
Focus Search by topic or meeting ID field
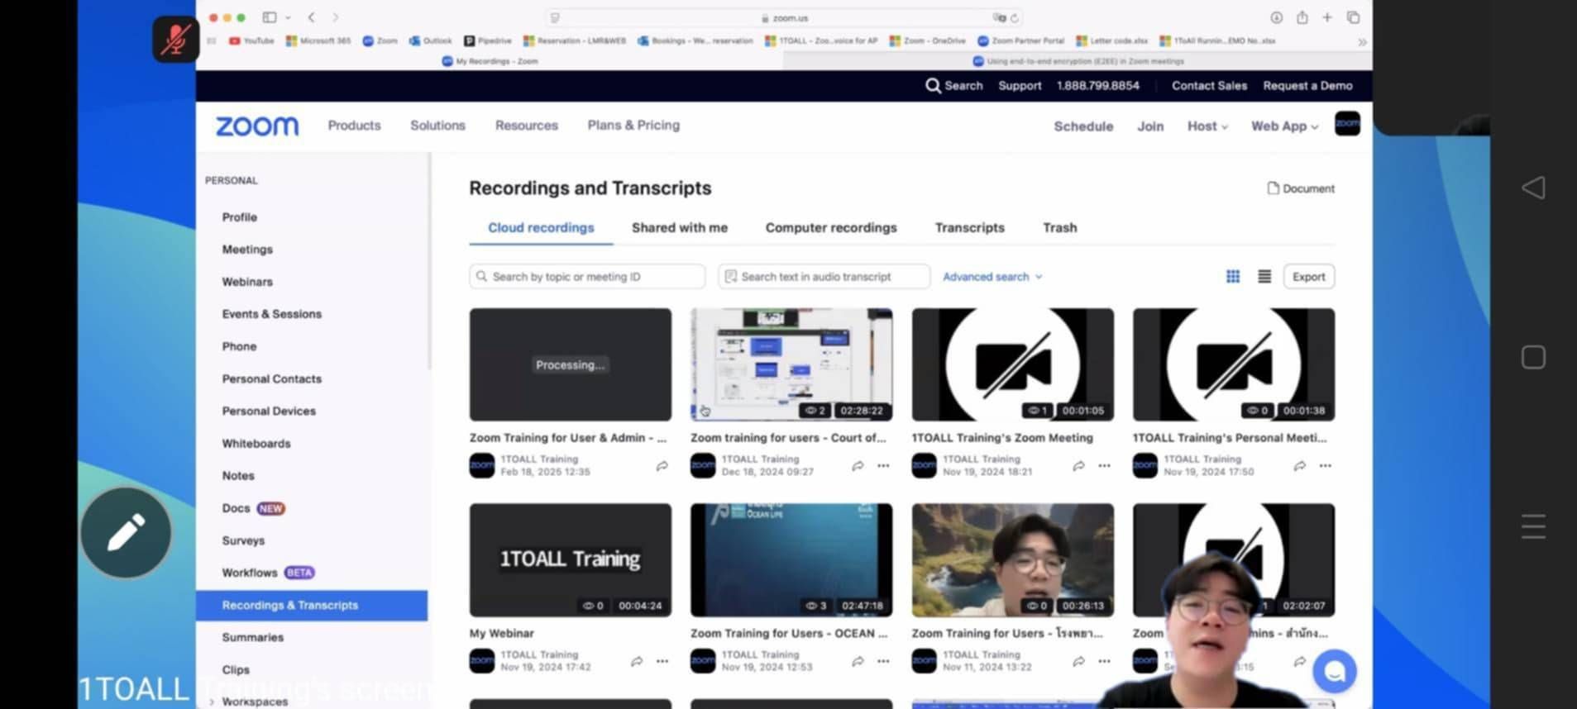(x=587, y=277)
